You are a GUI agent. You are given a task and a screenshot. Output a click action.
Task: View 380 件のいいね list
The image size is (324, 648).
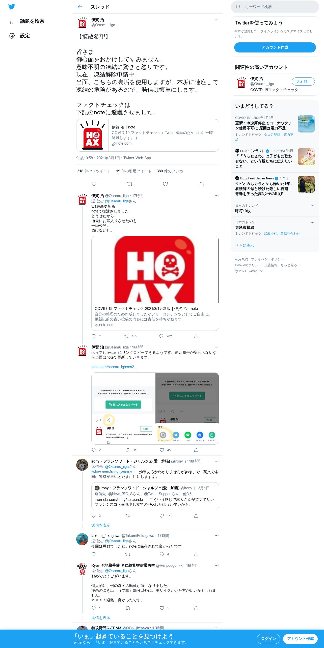pyautogui.click(x=170, y=171)
